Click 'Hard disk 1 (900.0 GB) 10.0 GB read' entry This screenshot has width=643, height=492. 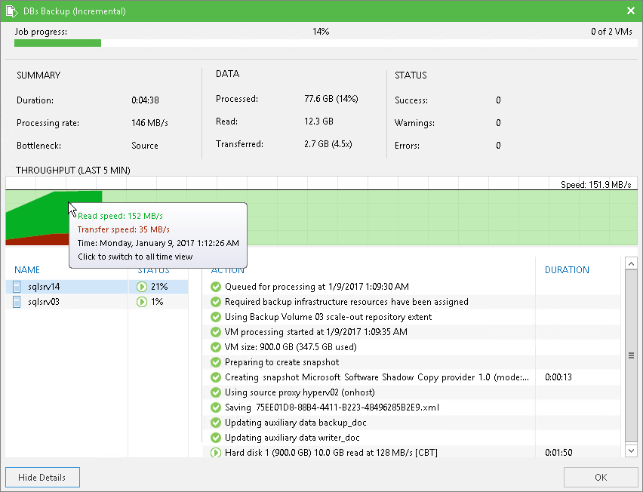coord(331,452)
